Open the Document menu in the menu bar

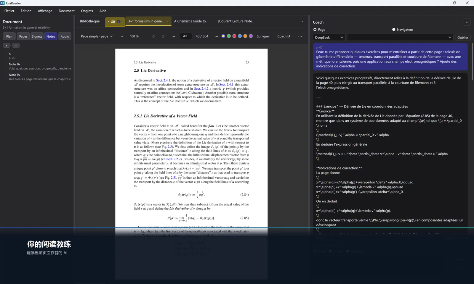click(67, 11)
